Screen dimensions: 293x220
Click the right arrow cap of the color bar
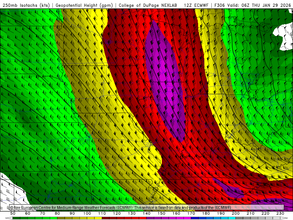pyautogui.click(x=284, y=218)
